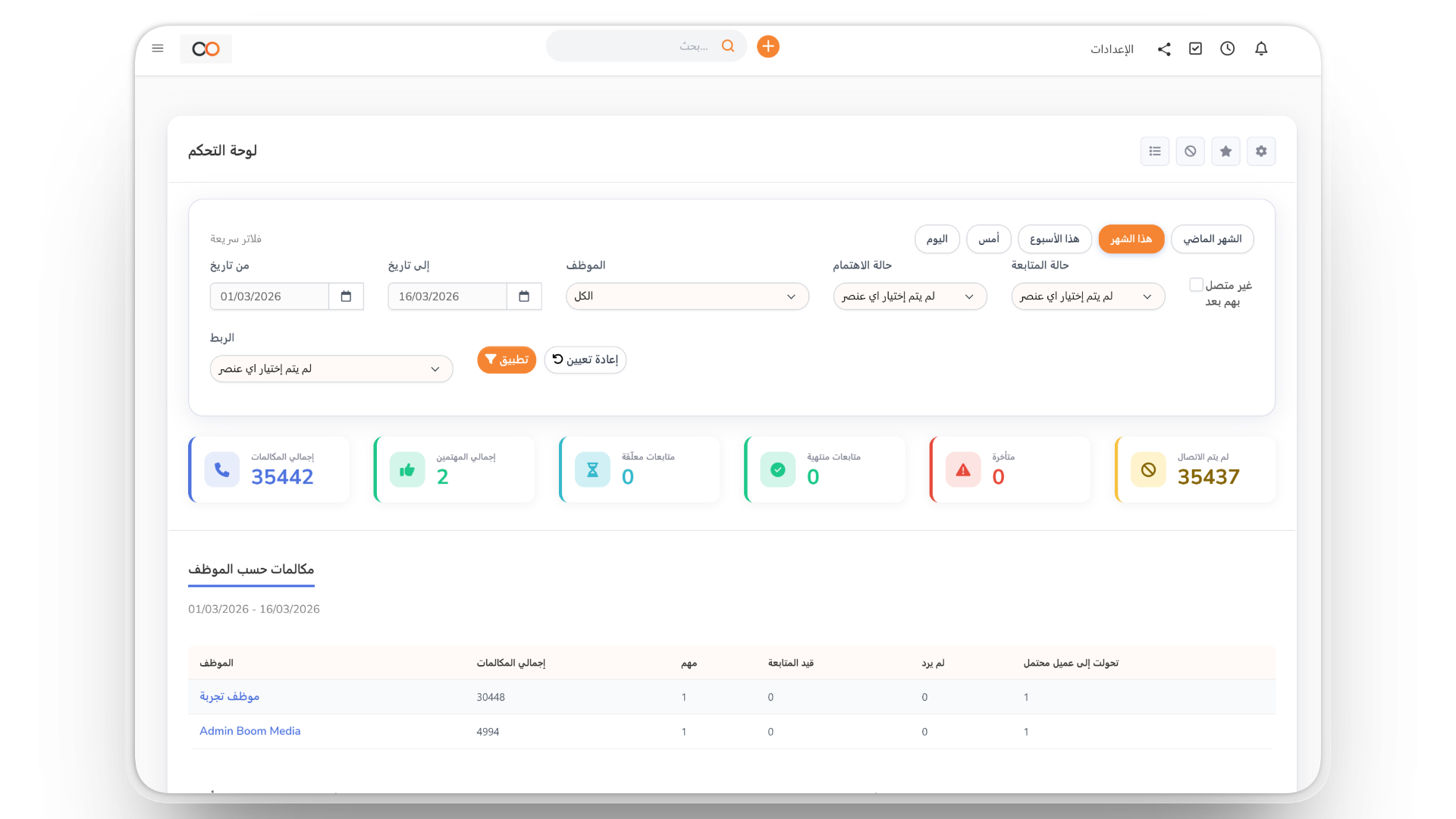Open the حالة الاهتمام dropdown
This screenshot has width=1456, height=819.
click(x=909, y=297)
